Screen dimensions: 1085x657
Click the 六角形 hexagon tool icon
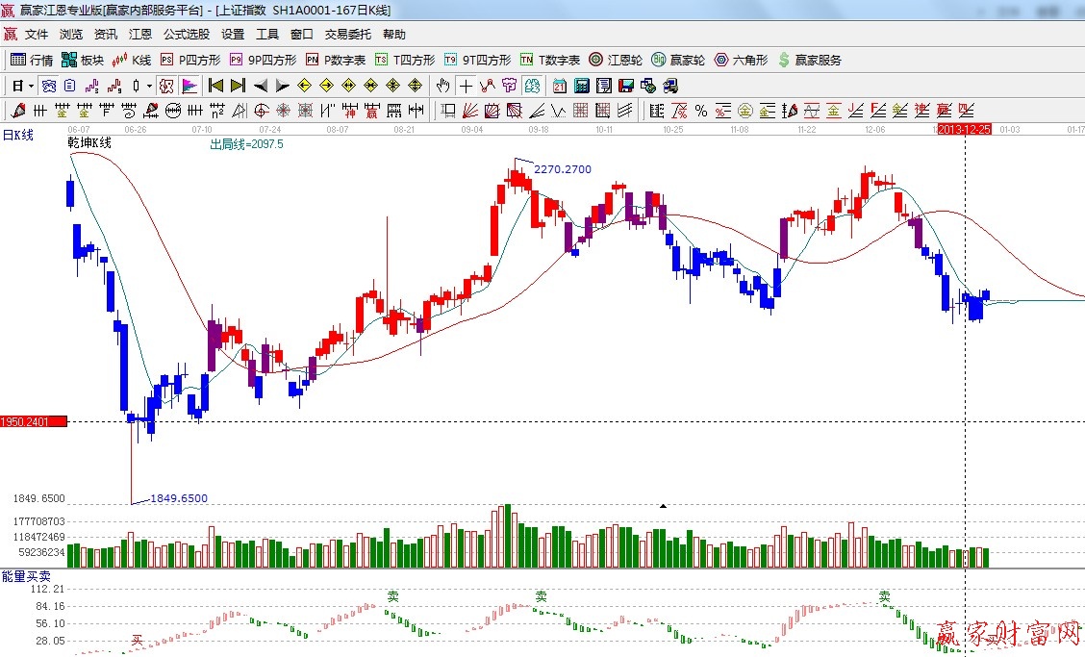click(x=741, y=60)
